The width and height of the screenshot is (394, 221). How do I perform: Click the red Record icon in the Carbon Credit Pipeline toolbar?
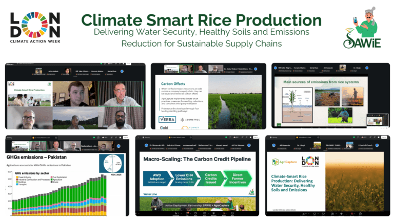coord(224,214)
